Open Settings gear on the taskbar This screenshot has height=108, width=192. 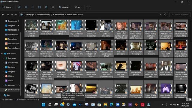pos(68,105)
